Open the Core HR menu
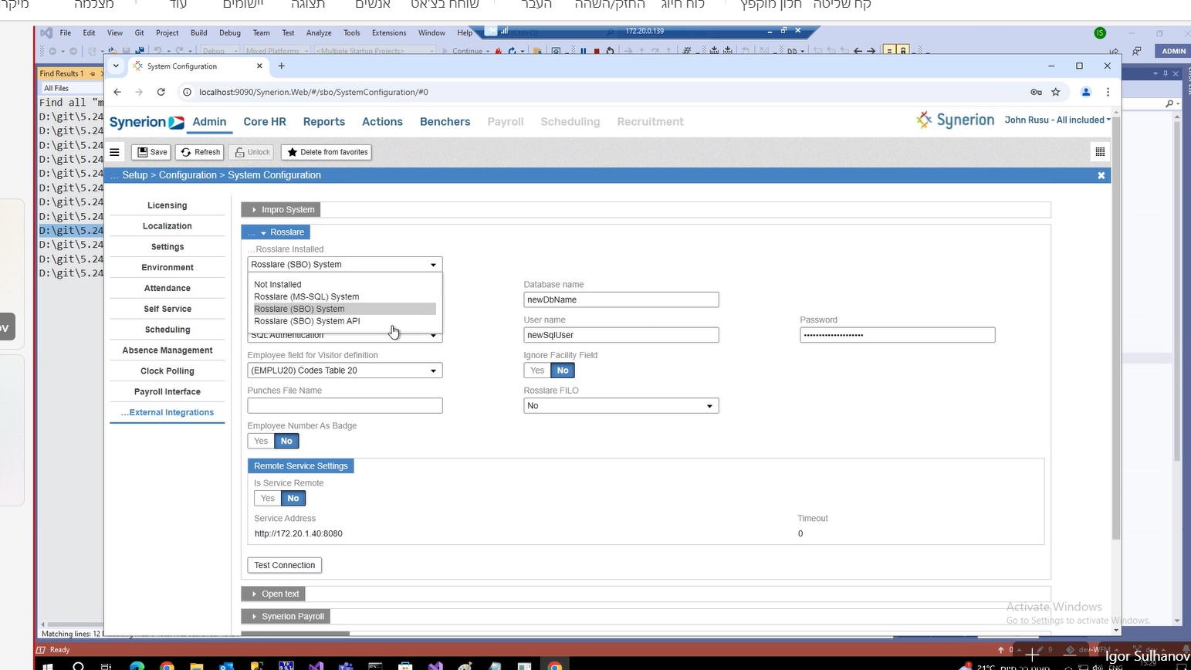Viewport: 1191px width, 670px height. [265, 122]
